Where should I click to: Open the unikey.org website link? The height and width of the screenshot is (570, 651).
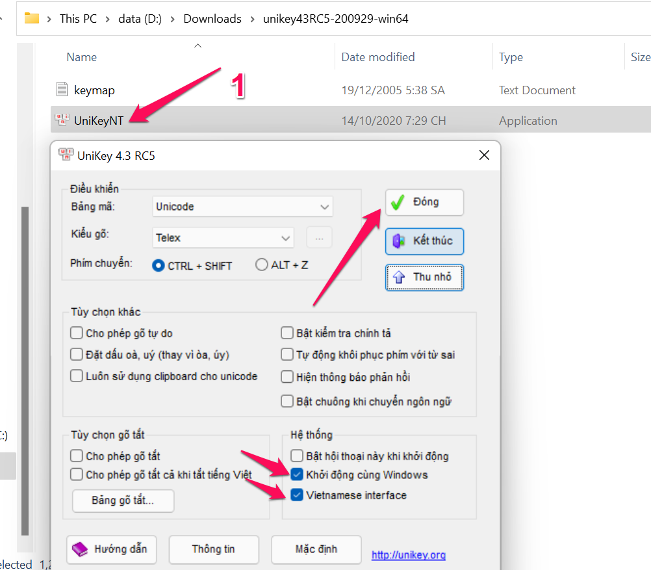click(408, 555)
